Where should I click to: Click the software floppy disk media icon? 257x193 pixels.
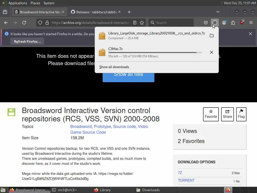pyautogui.click(x=12, y=112)
